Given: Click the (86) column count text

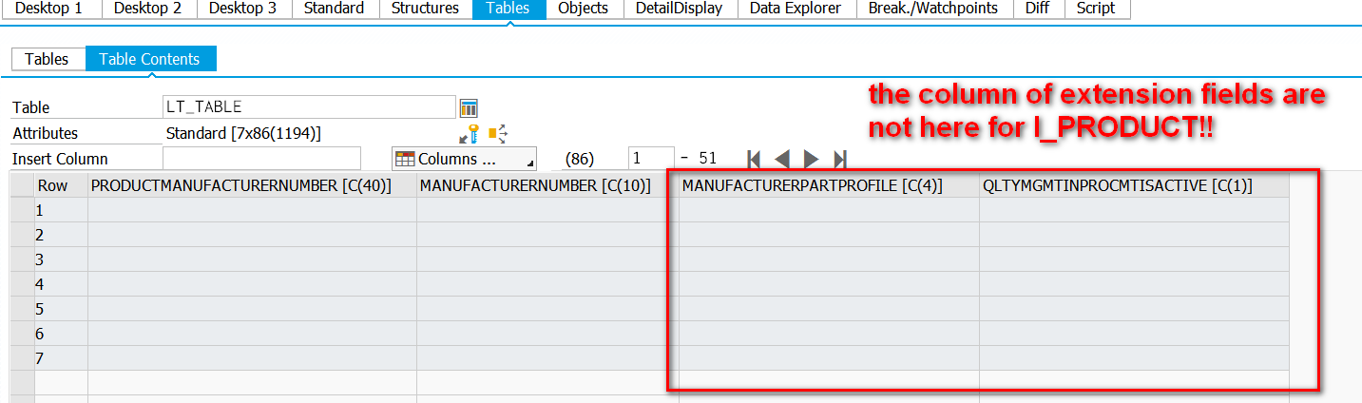Looking at the screenshot, I should [580, 159].
